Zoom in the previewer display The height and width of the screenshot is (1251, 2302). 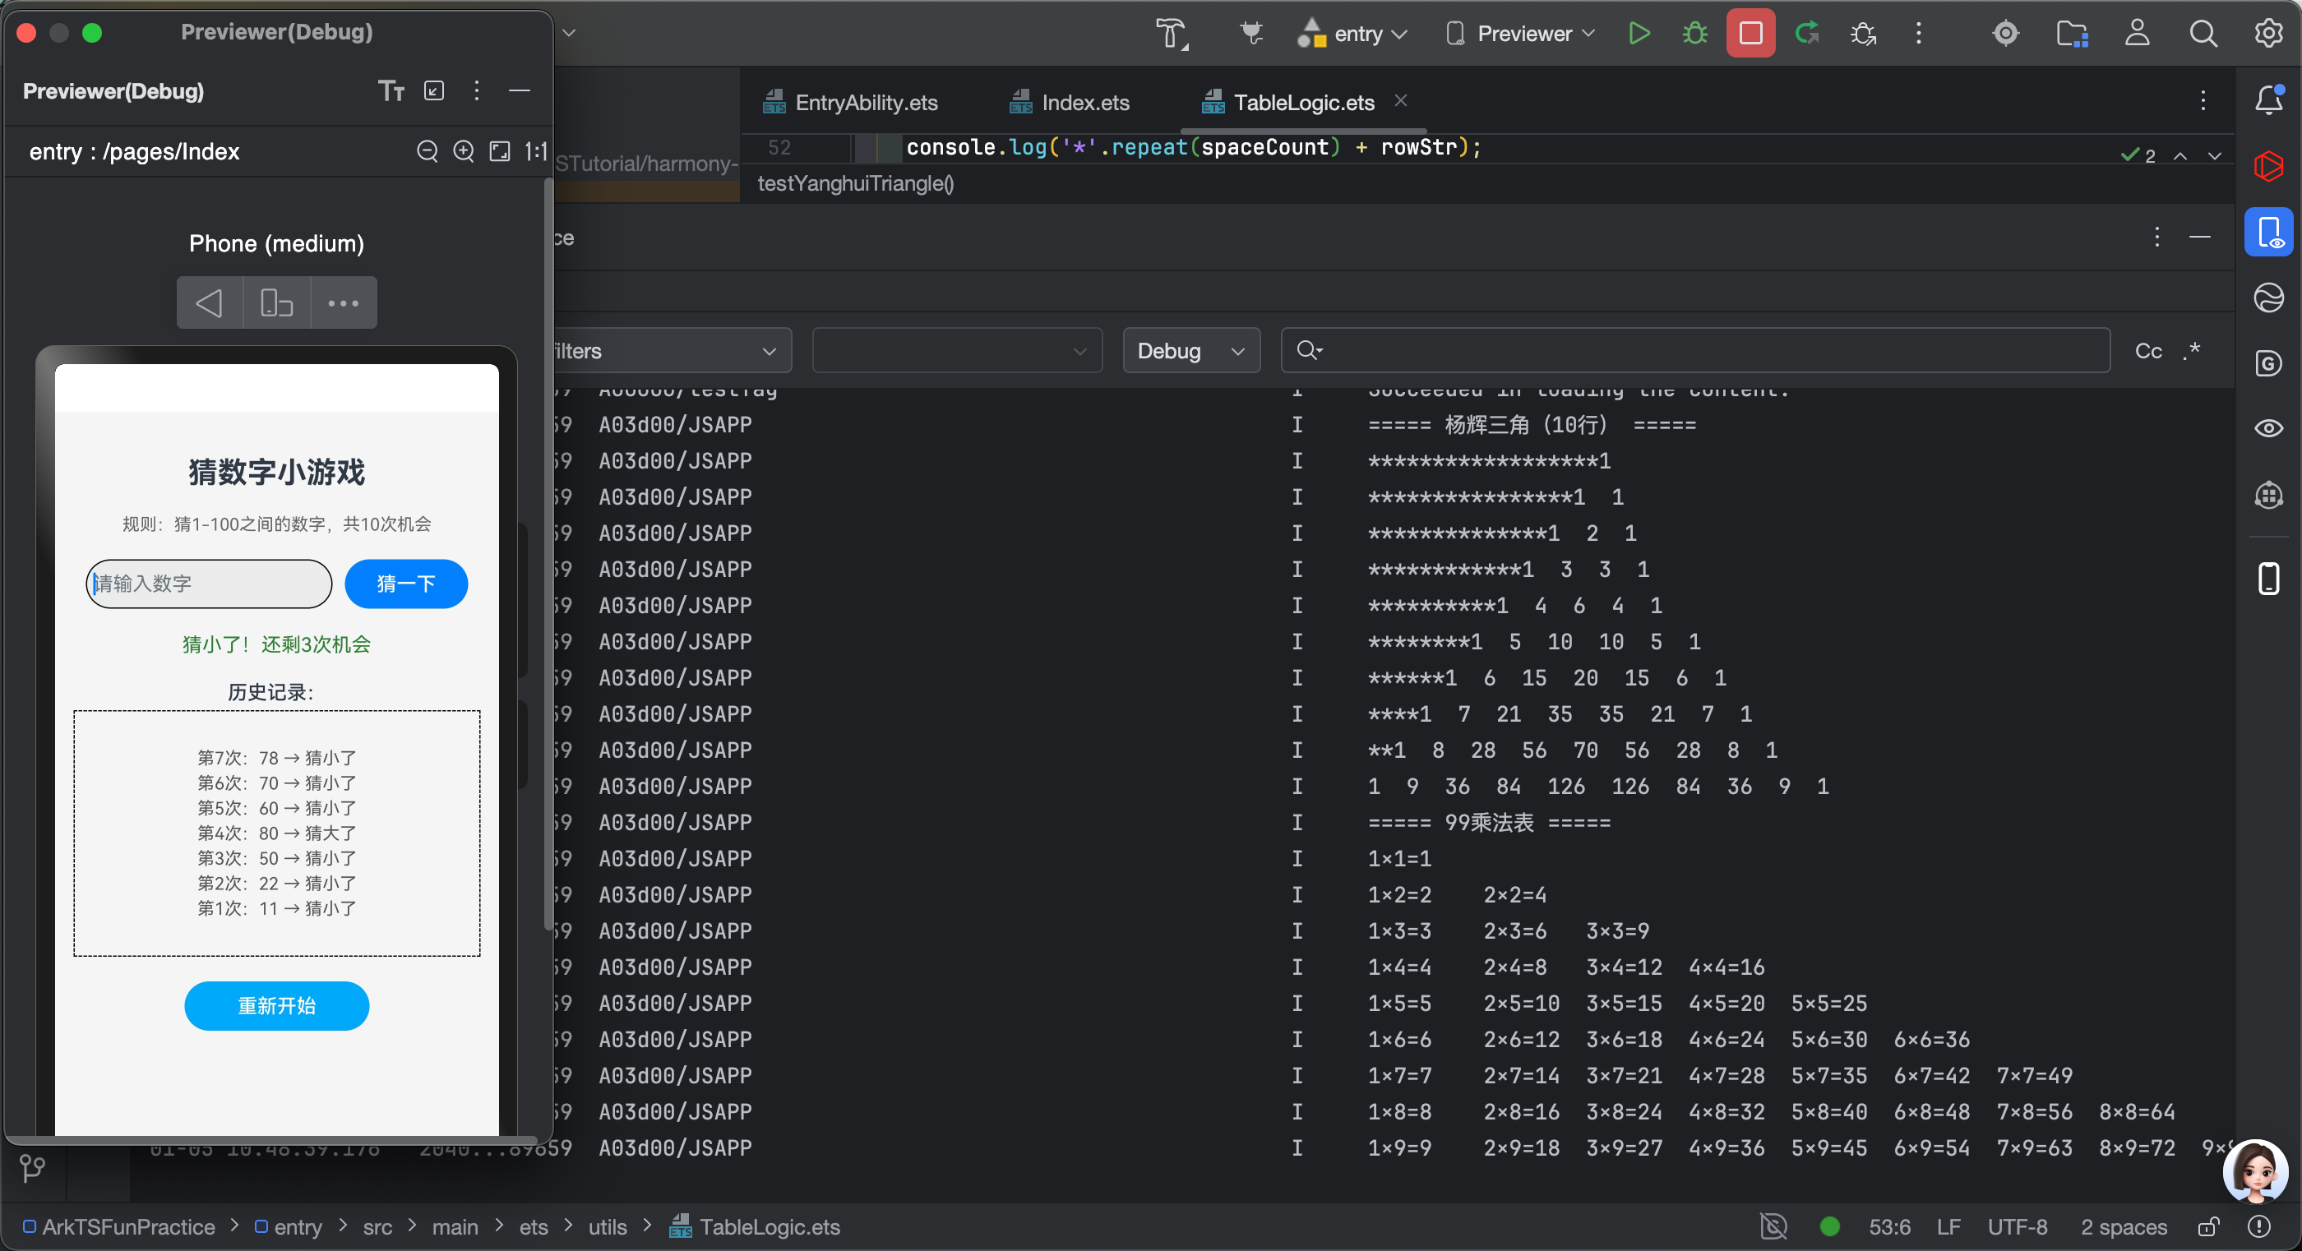463,151
